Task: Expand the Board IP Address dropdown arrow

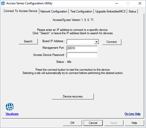Action: (x=96, y=42)
